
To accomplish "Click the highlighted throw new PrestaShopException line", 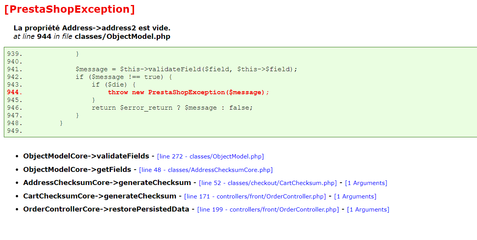I will pos(189,92).
